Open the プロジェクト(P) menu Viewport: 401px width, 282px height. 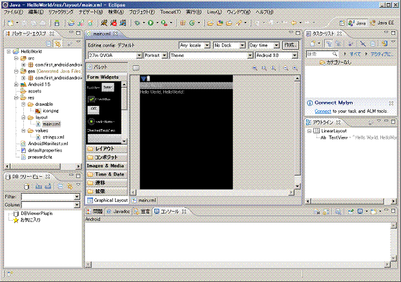coord(142,12)
